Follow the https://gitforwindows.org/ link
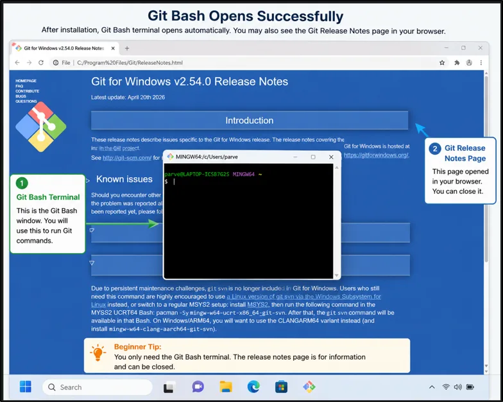Viewport: 503px width, 402px height. (x=376, y=155)
